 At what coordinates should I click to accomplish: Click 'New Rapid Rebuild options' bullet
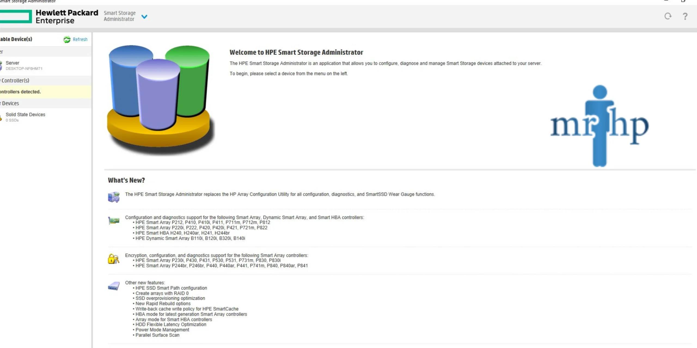click(163, 304)
